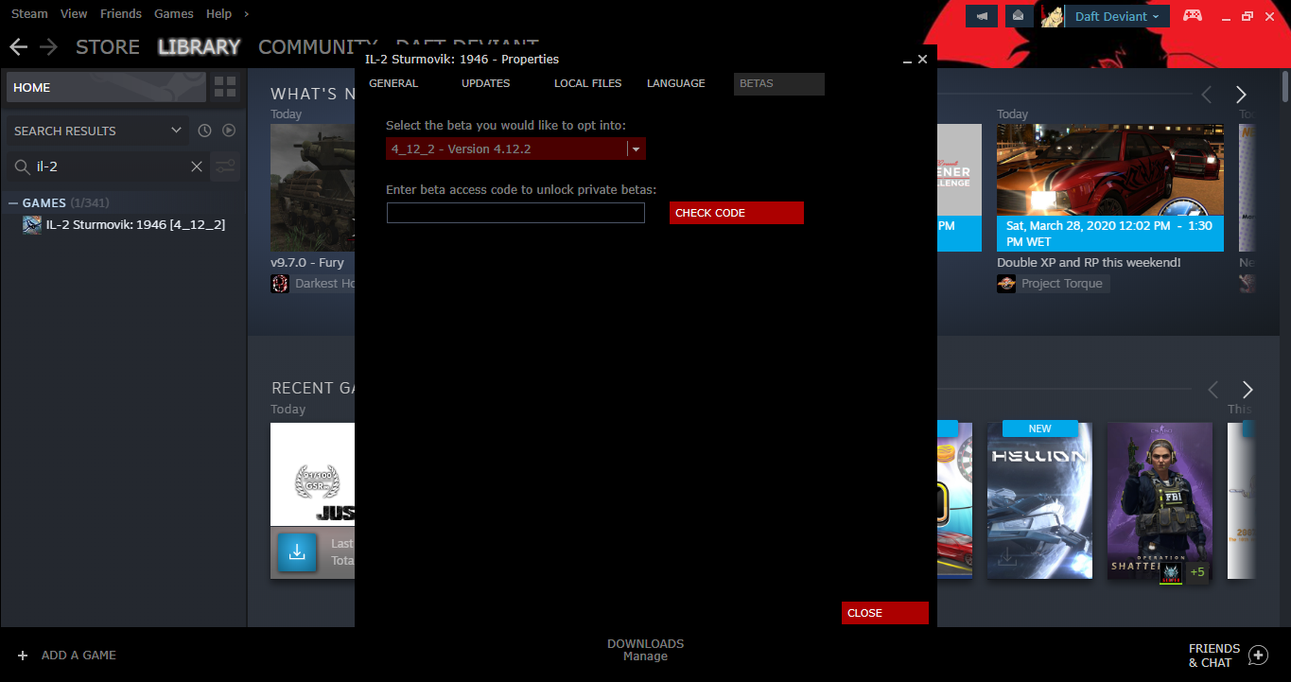
Task: Open the View menu
Action: (74, 14)
